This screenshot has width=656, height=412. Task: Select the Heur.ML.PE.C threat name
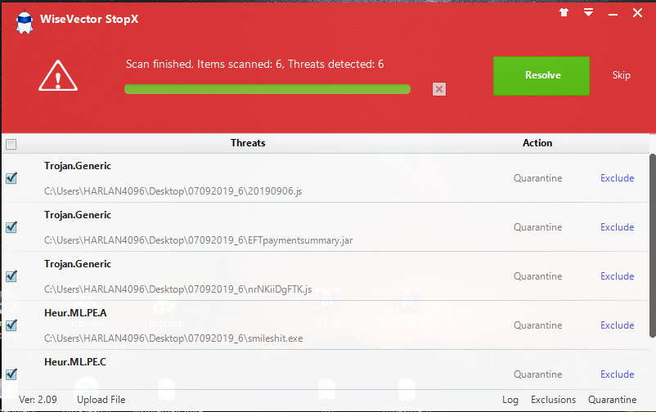(x=75, y=362)
